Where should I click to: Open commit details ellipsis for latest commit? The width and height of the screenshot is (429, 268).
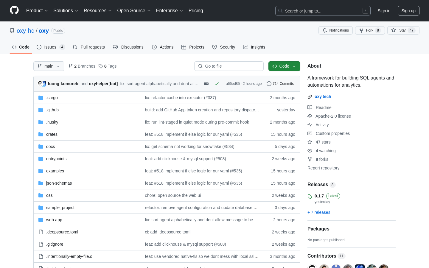pos(206,84)
